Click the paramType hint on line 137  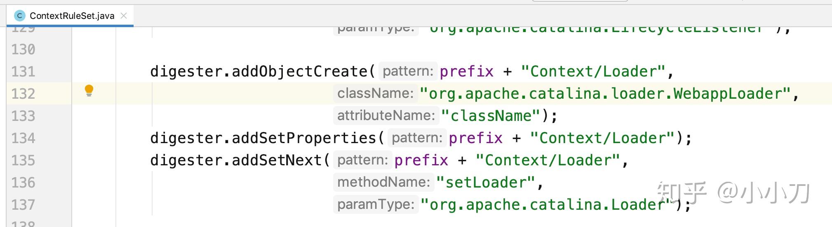[376, 204]
